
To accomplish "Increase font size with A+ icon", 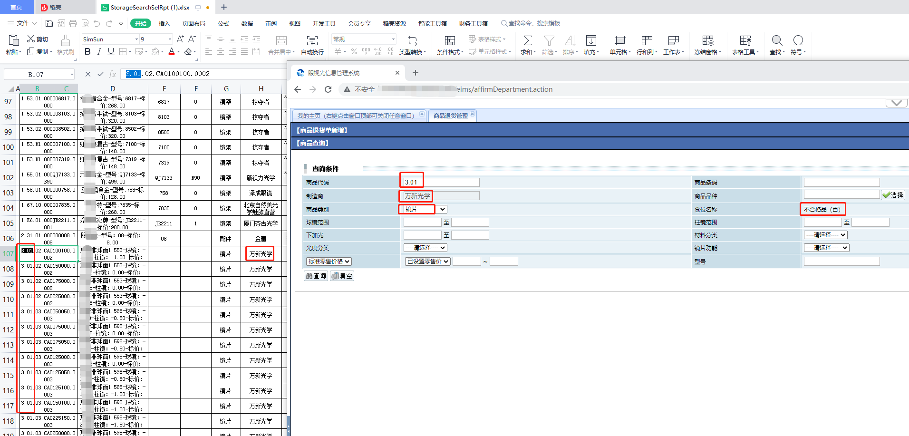I will (180, 39).
